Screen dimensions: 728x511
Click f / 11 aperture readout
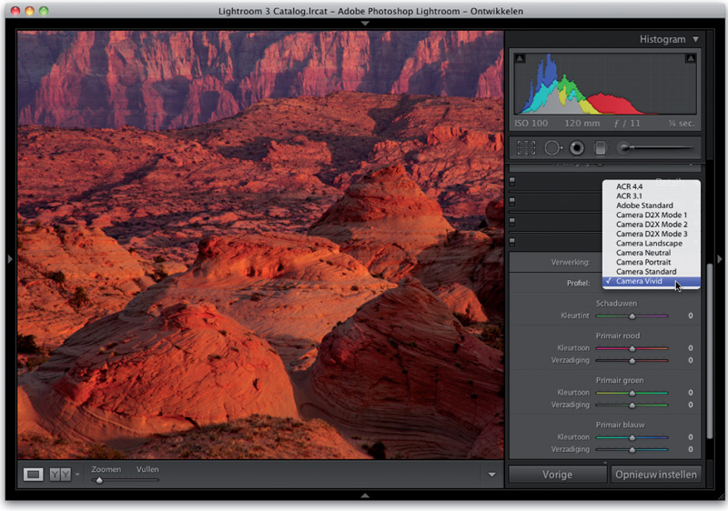coord(627,124)
